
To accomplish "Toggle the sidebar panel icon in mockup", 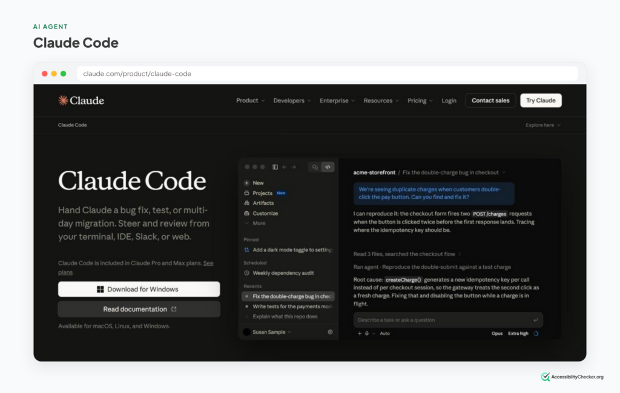I will tap(275, 167).
